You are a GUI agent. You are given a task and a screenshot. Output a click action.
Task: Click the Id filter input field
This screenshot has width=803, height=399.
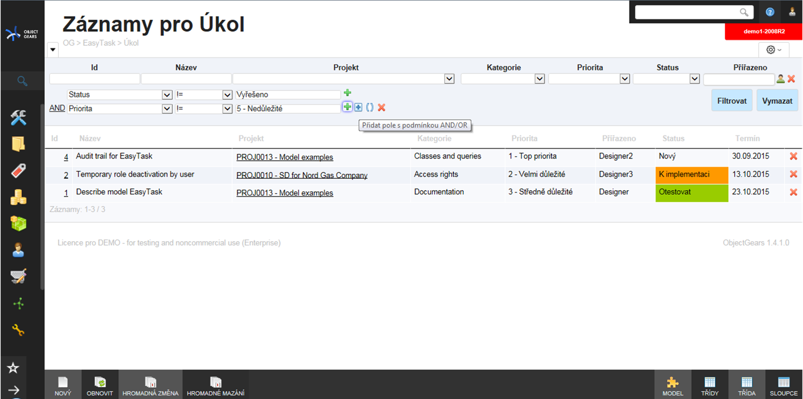(95, 79)
